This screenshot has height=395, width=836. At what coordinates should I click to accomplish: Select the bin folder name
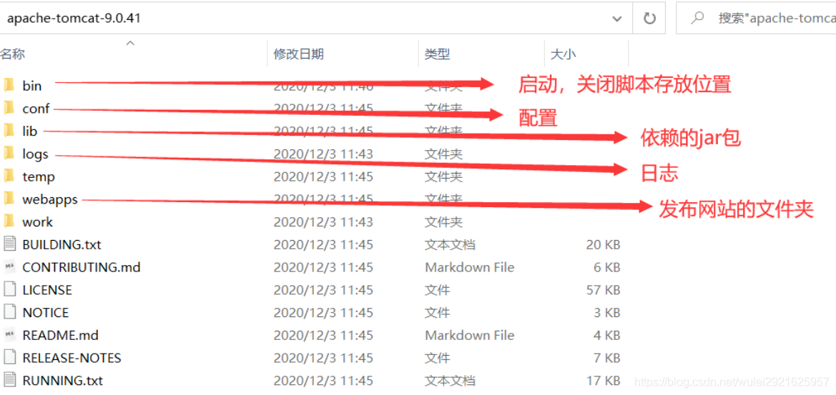pos(32,86)
